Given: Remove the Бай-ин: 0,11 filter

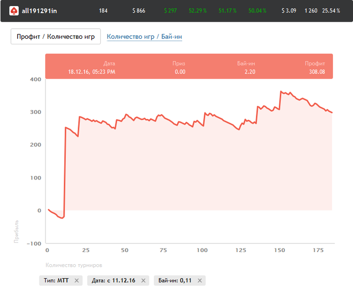Looking at the screenshot, I should [x=200, y=281].
